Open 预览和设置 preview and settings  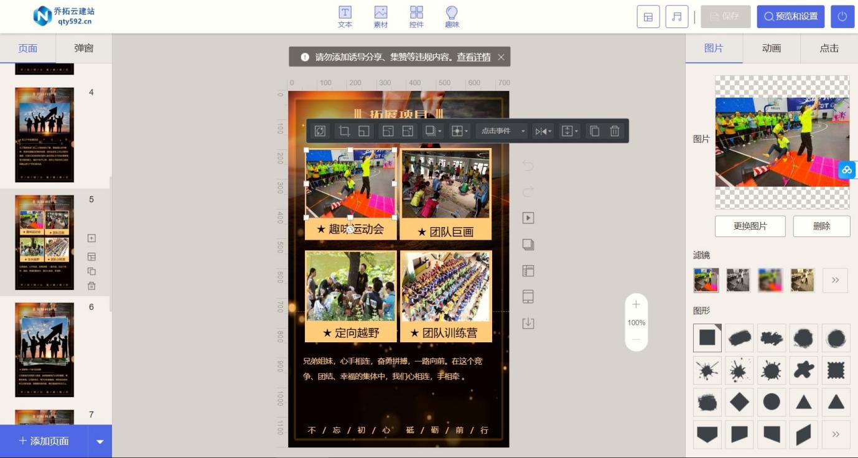[790, 16]
